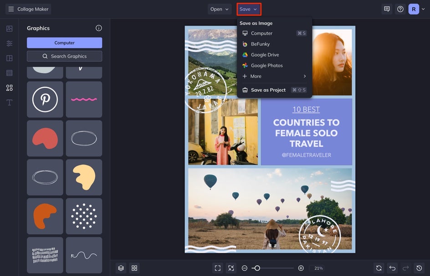Open the Layers panel icon
Image resolution: width=430 pixels, height=276 pixels.
[x=121, y=268]
